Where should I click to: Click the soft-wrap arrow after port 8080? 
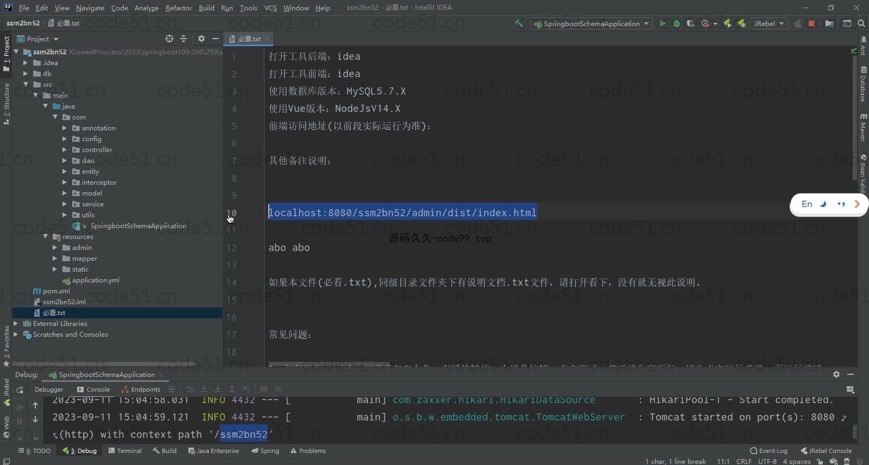pos(843,418)
